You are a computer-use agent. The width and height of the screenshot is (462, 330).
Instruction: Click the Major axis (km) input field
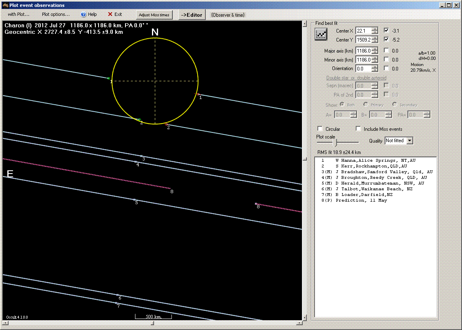tap(363, 51)
